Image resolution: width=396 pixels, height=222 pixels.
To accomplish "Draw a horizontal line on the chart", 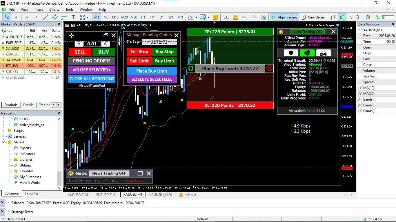I will coord(36,17).
